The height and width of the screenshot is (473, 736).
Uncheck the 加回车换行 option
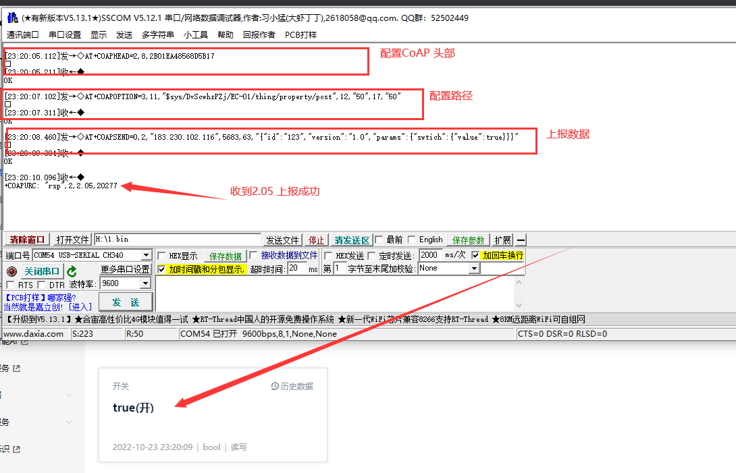[x=475, y=254]
